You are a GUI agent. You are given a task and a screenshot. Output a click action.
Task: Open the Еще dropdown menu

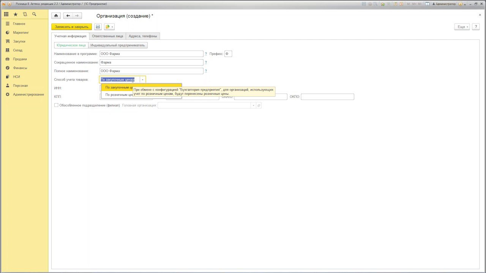[x=462, y=27]
